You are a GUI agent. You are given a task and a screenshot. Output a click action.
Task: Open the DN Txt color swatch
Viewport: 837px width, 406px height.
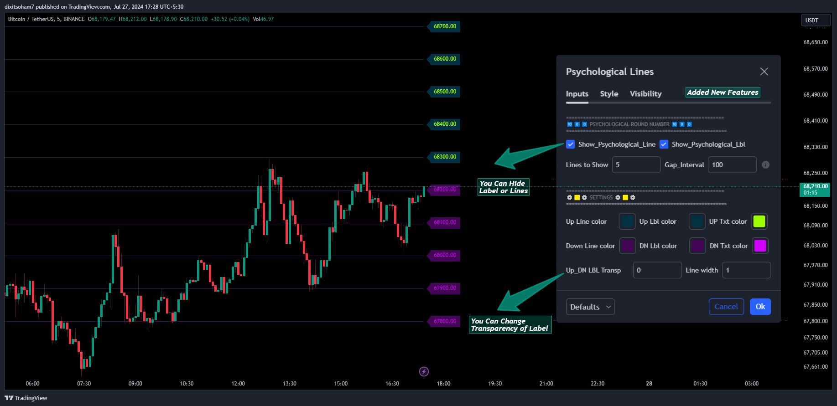760,246
